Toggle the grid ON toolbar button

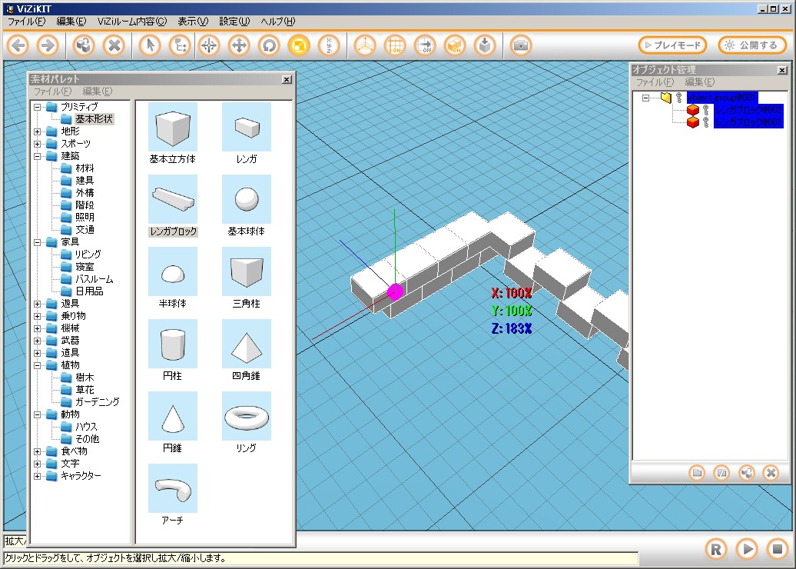pos(395,45)
